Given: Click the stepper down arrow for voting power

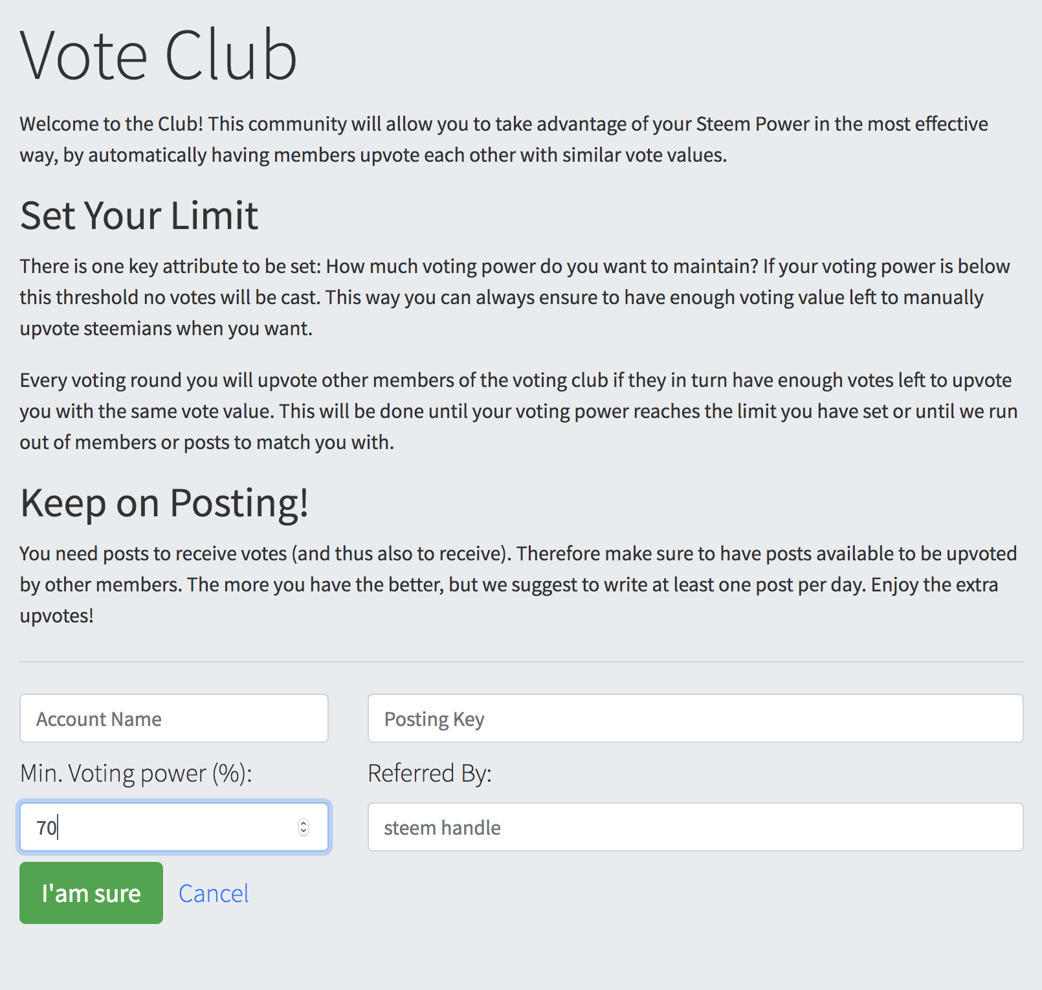Looking at the screenshot, I should (304, 831).
